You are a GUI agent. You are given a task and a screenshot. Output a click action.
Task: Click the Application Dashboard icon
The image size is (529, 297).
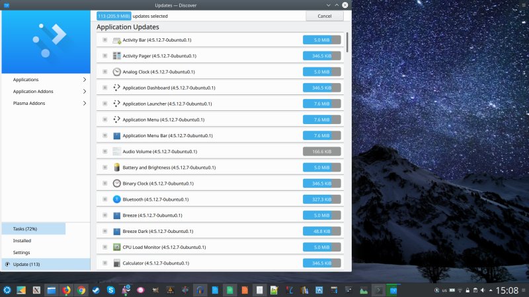coord(117,88)
